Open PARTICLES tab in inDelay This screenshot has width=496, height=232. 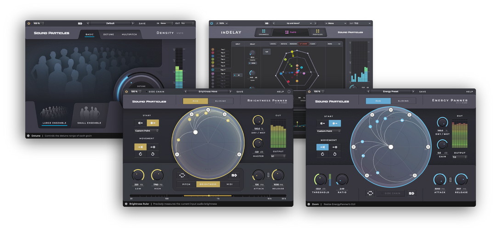[317, 32]
